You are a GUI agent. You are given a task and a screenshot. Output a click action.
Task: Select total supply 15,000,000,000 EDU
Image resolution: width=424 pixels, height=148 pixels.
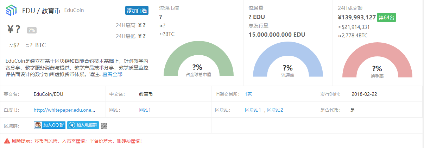(277, 35)
